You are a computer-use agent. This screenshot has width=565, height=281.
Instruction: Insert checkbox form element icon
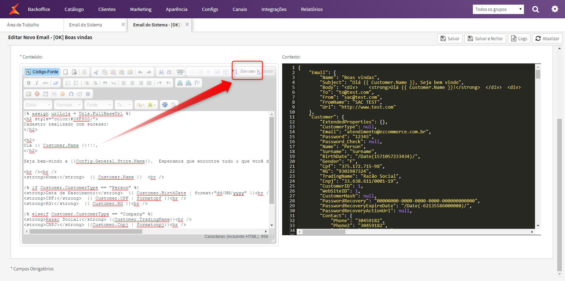(200, 72)
